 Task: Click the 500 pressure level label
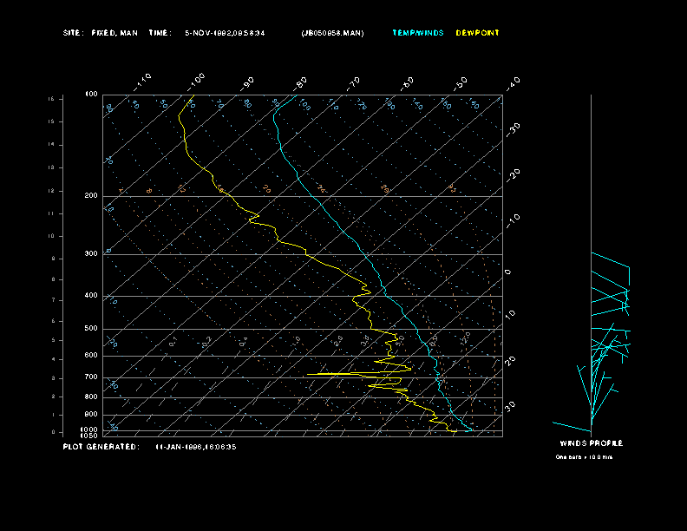point(90,329)
